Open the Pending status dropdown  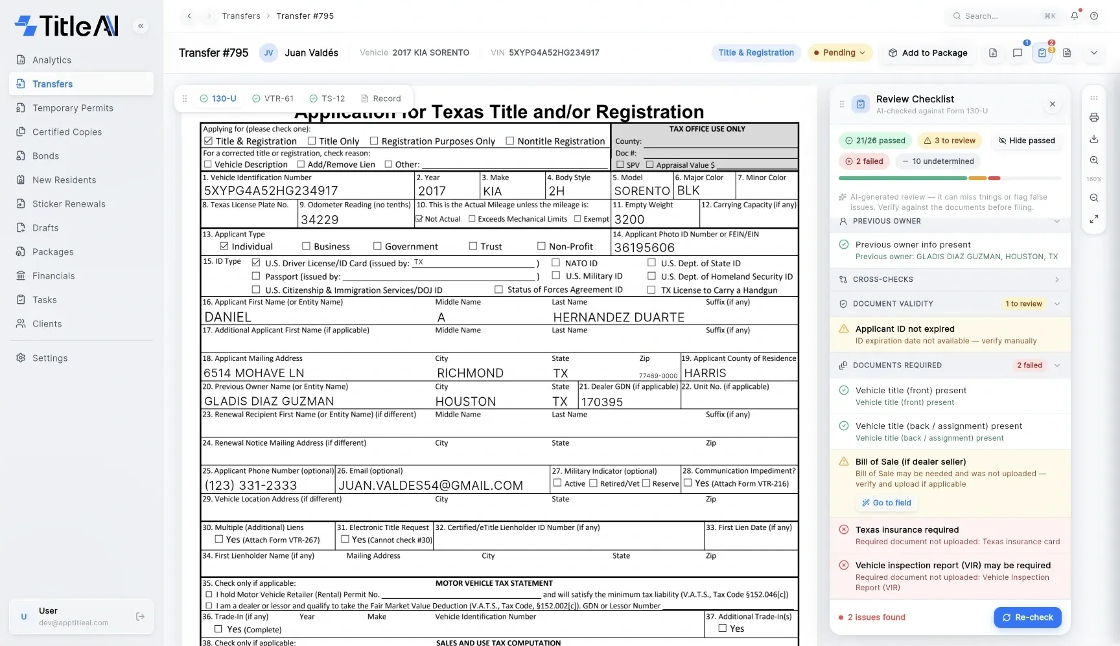click(839, 53)
